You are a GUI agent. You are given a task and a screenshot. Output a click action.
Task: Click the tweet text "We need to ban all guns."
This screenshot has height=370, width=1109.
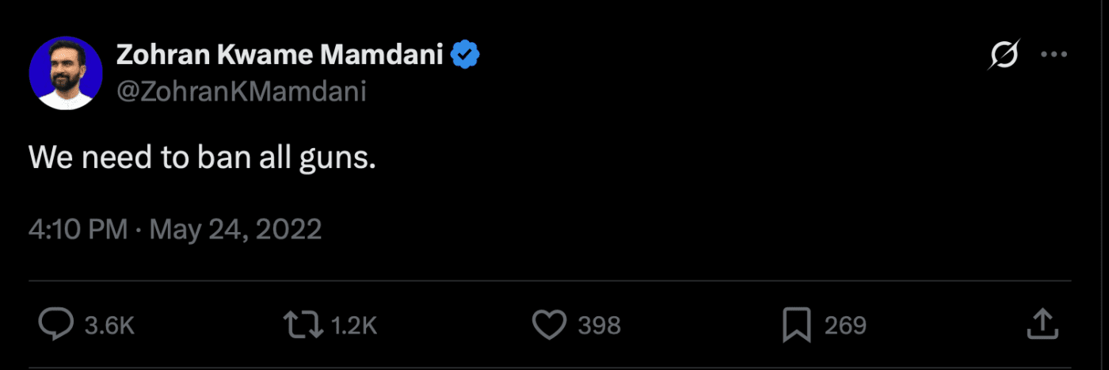point(201,158)
